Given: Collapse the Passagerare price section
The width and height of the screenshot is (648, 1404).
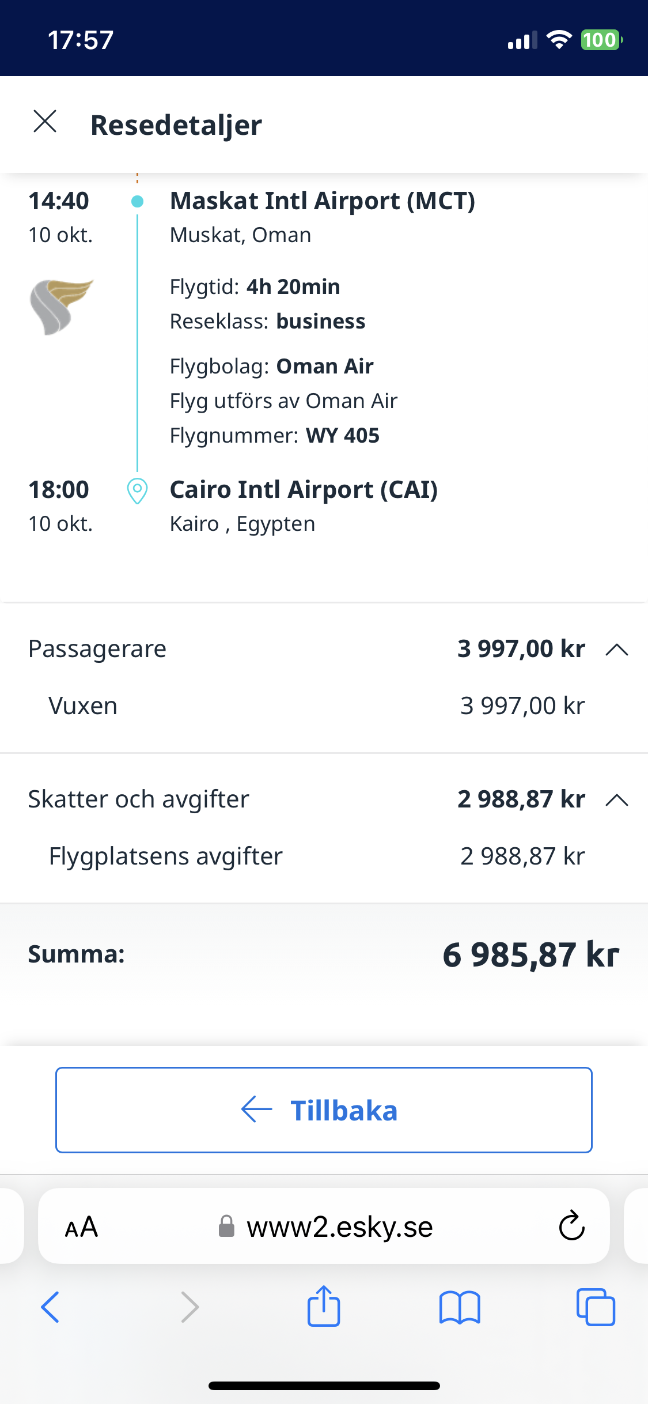Looking at the screenshot, I should coord(616,650).
